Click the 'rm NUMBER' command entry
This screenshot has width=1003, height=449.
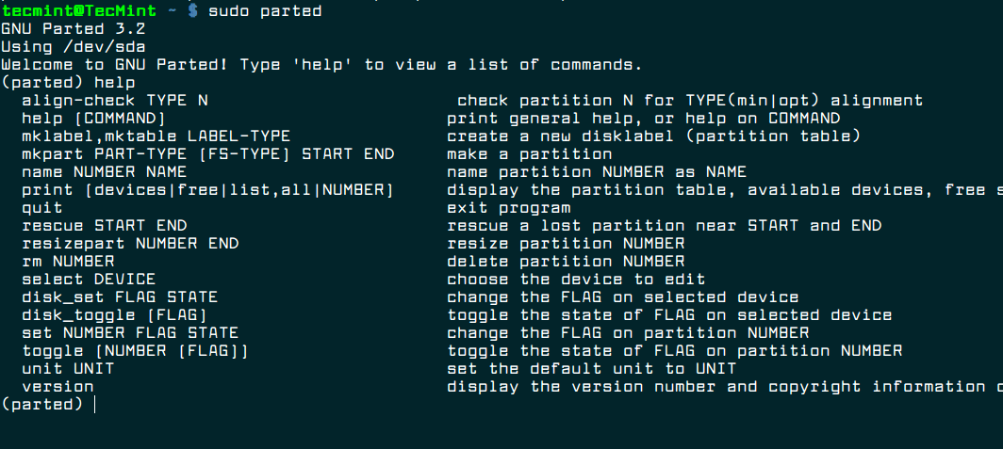click(69, 262)
